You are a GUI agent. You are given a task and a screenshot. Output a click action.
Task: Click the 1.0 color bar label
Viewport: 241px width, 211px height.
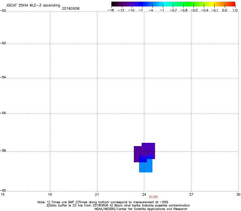coord(235,10)
